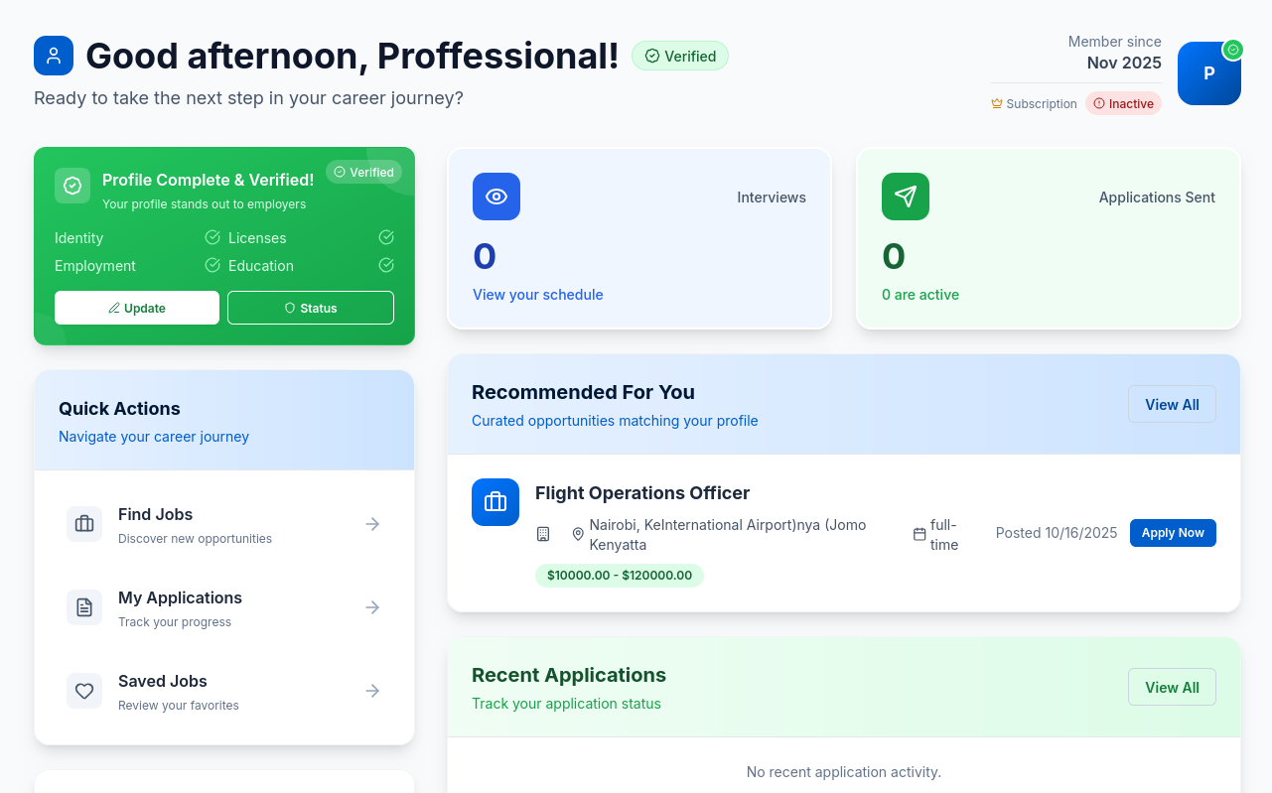
Task: Click the Apply Now button
Action: (x=1173, y=533)
